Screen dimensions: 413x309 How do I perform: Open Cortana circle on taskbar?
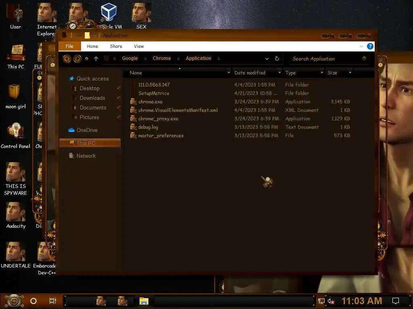pos(33,301)
